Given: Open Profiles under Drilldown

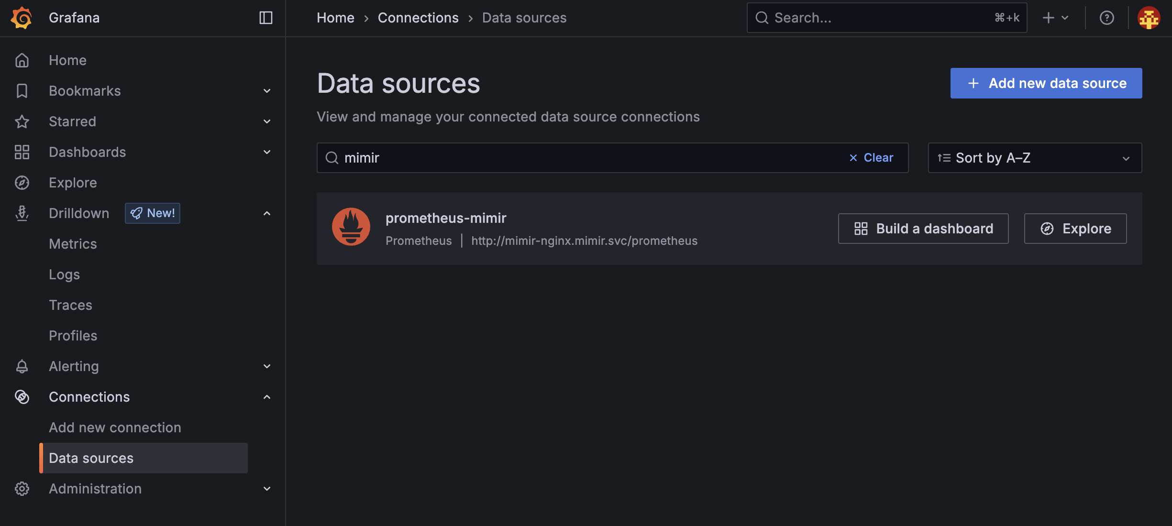Looking at the screenshot, I should (73, 336).
